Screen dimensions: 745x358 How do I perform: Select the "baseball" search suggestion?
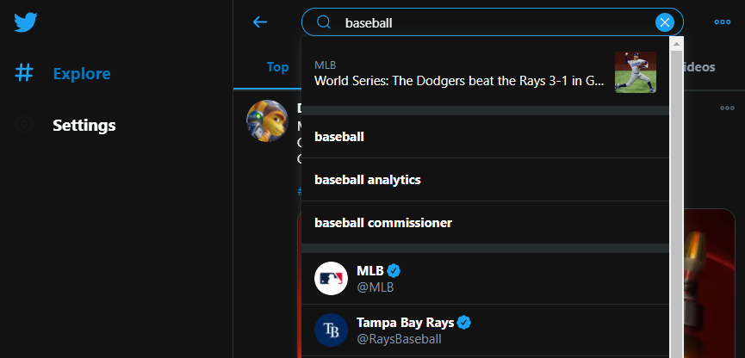(x=339, y=136)
